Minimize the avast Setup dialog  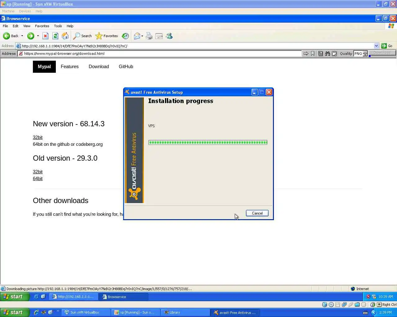255,92
